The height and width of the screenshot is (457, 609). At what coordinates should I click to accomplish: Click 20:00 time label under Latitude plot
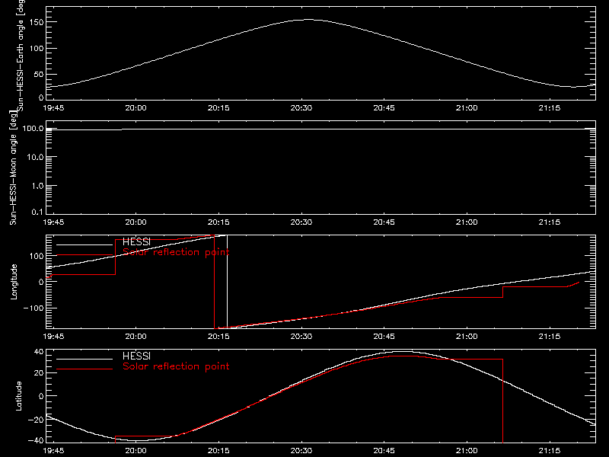coord(136,450)
